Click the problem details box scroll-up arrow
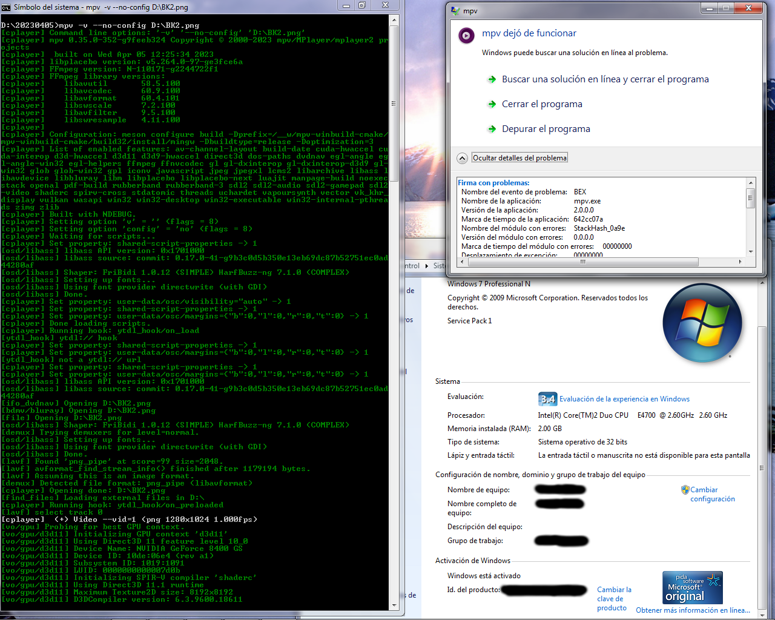This screenshot has height=620, width=775. click(751, 183)
